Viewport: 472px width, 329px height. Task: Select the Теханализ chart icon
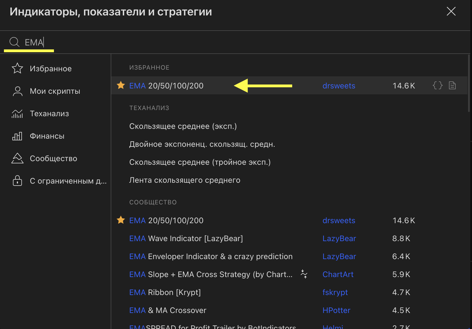coord(17,113)
